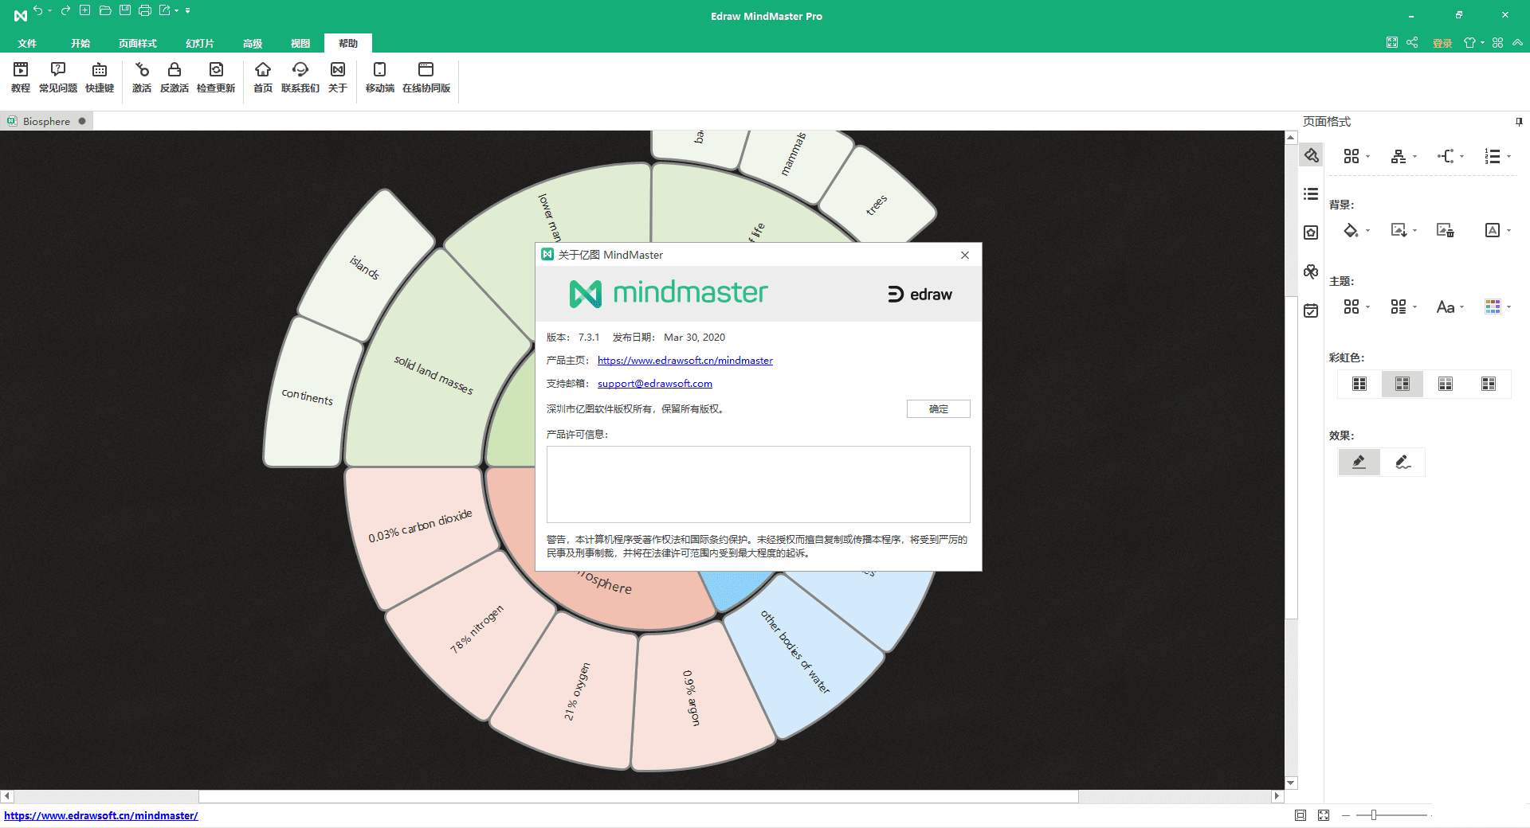The width and height of the screenshot is (1530, 828).
Task: Click support@edrawsoft.com email link
Action: (655, 384)
